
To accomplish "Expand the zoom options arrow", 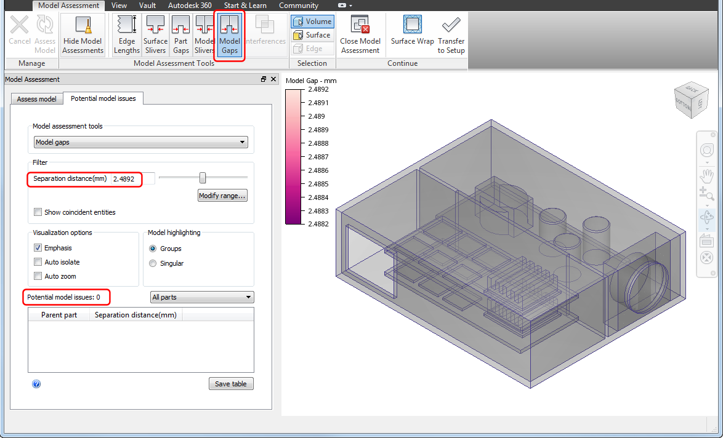I will [707, 205].
